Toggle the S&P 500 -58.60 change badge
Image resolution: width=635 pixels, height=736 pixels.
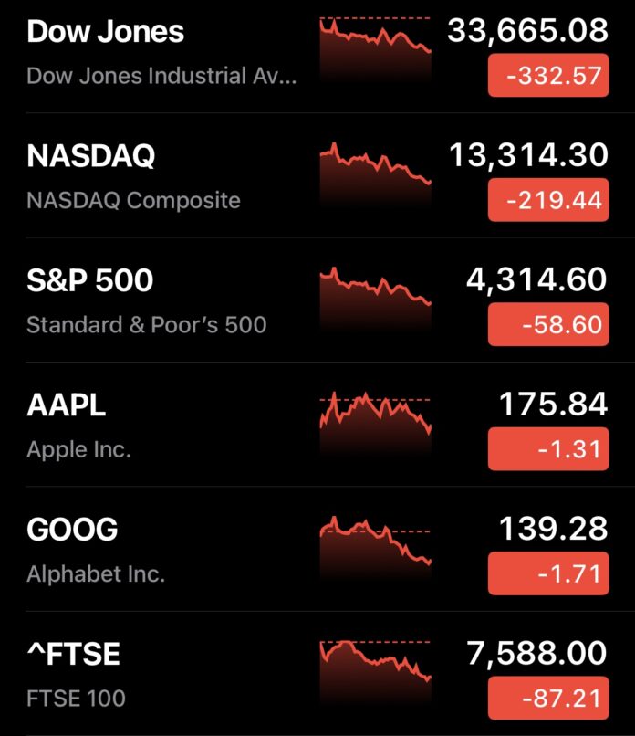548,324
